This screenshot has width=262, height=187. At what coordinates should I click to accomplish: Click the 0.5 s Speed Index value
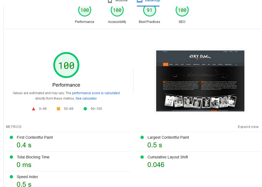point(24,184)
